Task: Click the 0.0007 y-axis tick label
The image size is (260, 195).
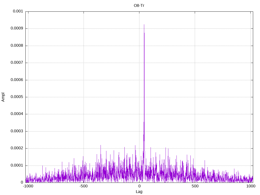Action: pyautogui.click(x=17, y=63)
